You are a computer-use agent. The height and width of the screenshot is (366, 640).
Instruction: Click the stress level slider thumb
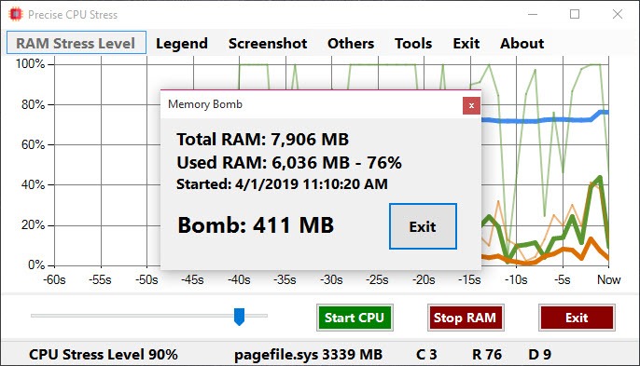click(x=239, y=317)
